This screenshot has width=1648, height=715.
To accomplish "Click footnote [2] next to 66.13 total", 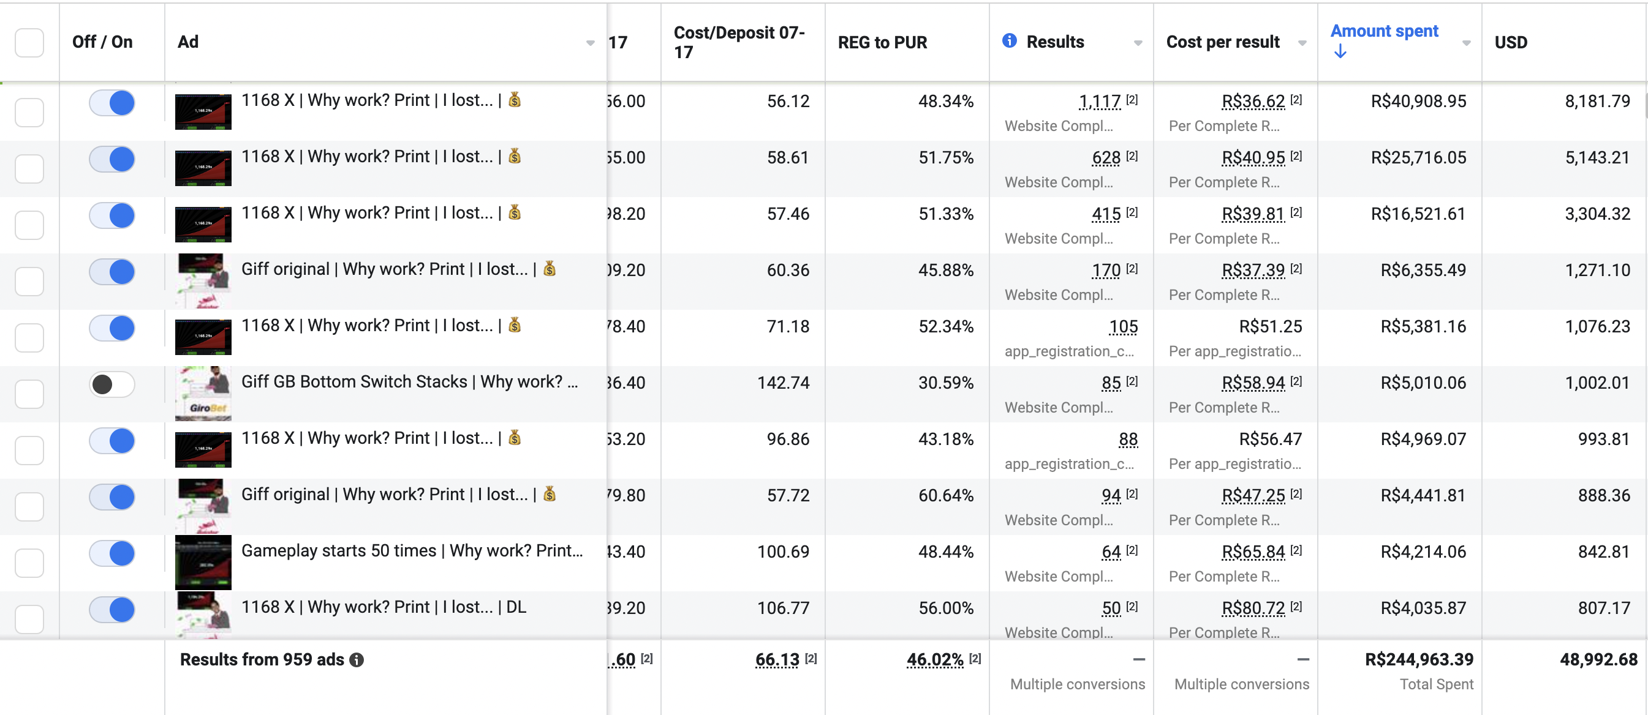I will pyautogui.click(x=811, y=658).
